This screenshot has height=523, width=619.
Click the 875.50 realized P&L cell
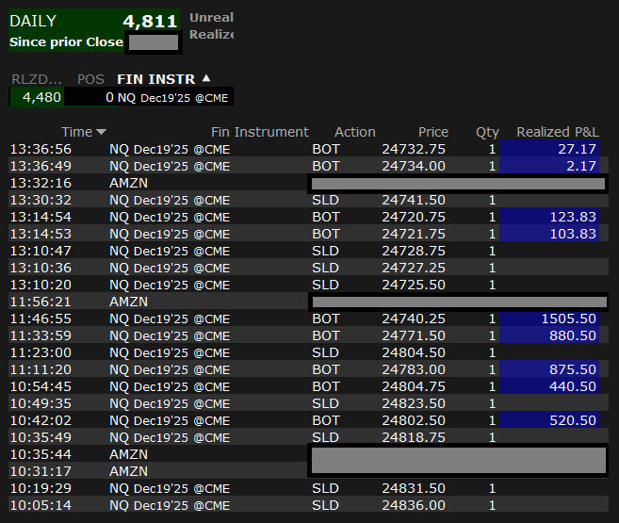coord(549,369)
